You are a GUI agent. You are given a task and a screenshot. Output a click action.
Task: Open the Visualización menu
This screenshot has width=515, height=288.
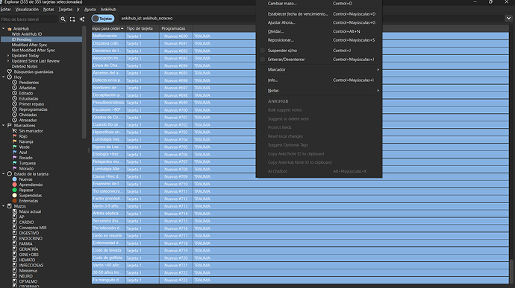click(27, 10)
